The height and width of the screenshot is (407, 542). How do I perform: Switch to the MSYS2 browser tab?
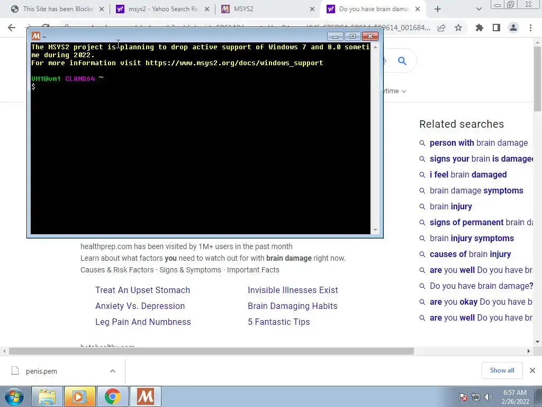tap(268, 9)
